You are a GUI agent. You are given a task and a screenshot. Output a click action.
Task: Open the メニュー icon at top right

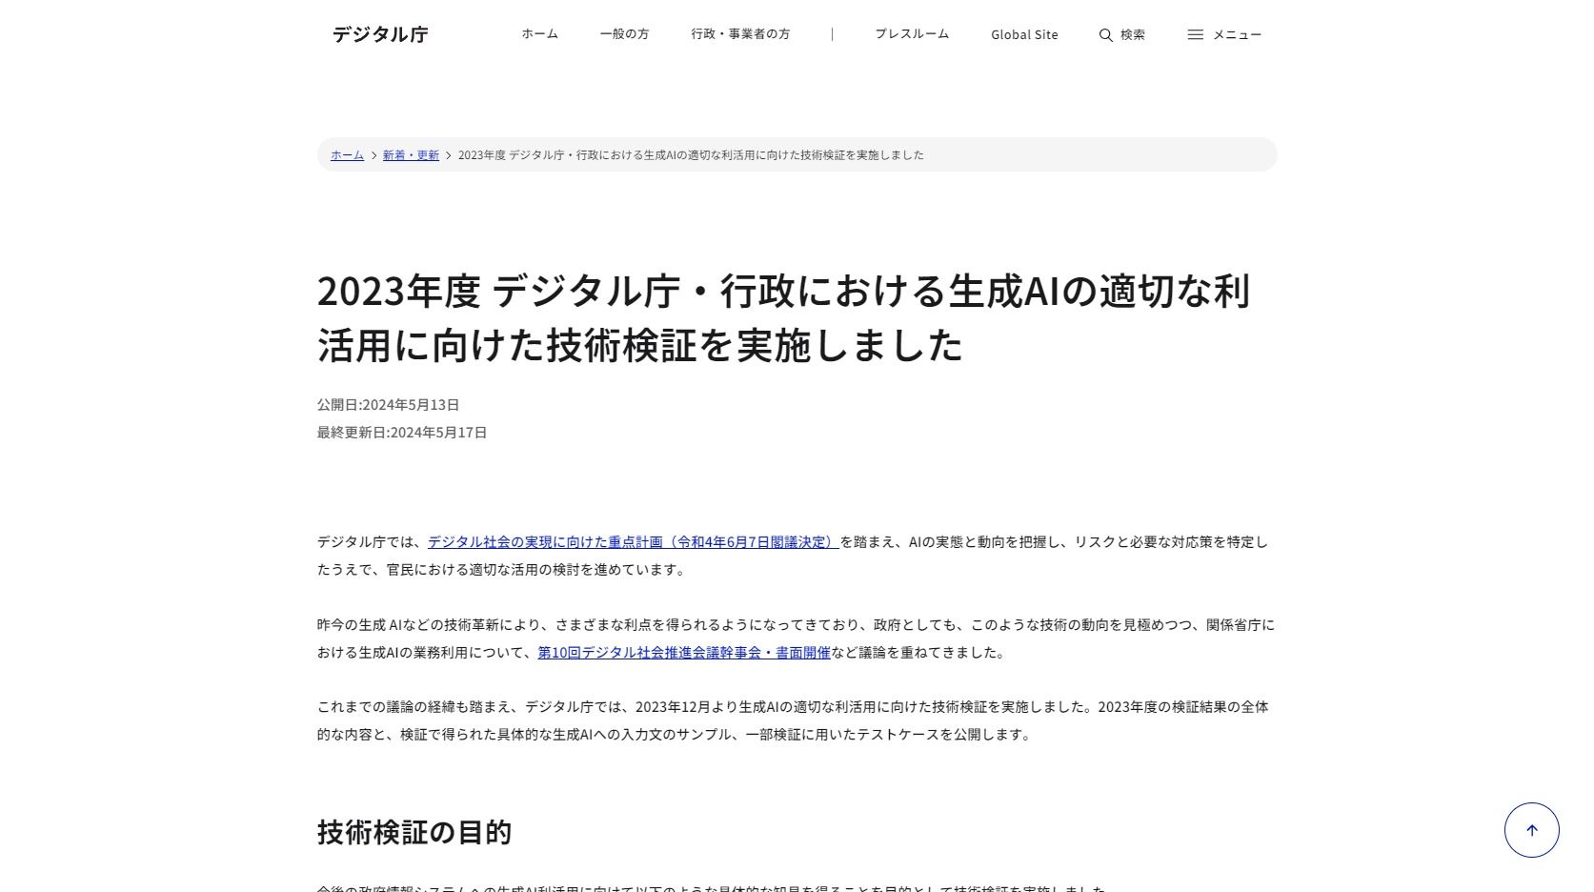[1224, 34]
